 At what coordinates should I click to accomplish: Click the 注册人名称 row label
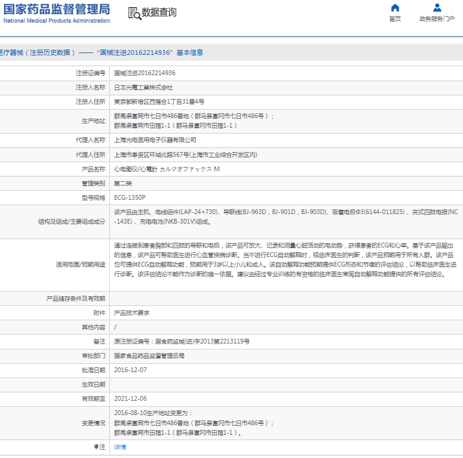point(90,87)
